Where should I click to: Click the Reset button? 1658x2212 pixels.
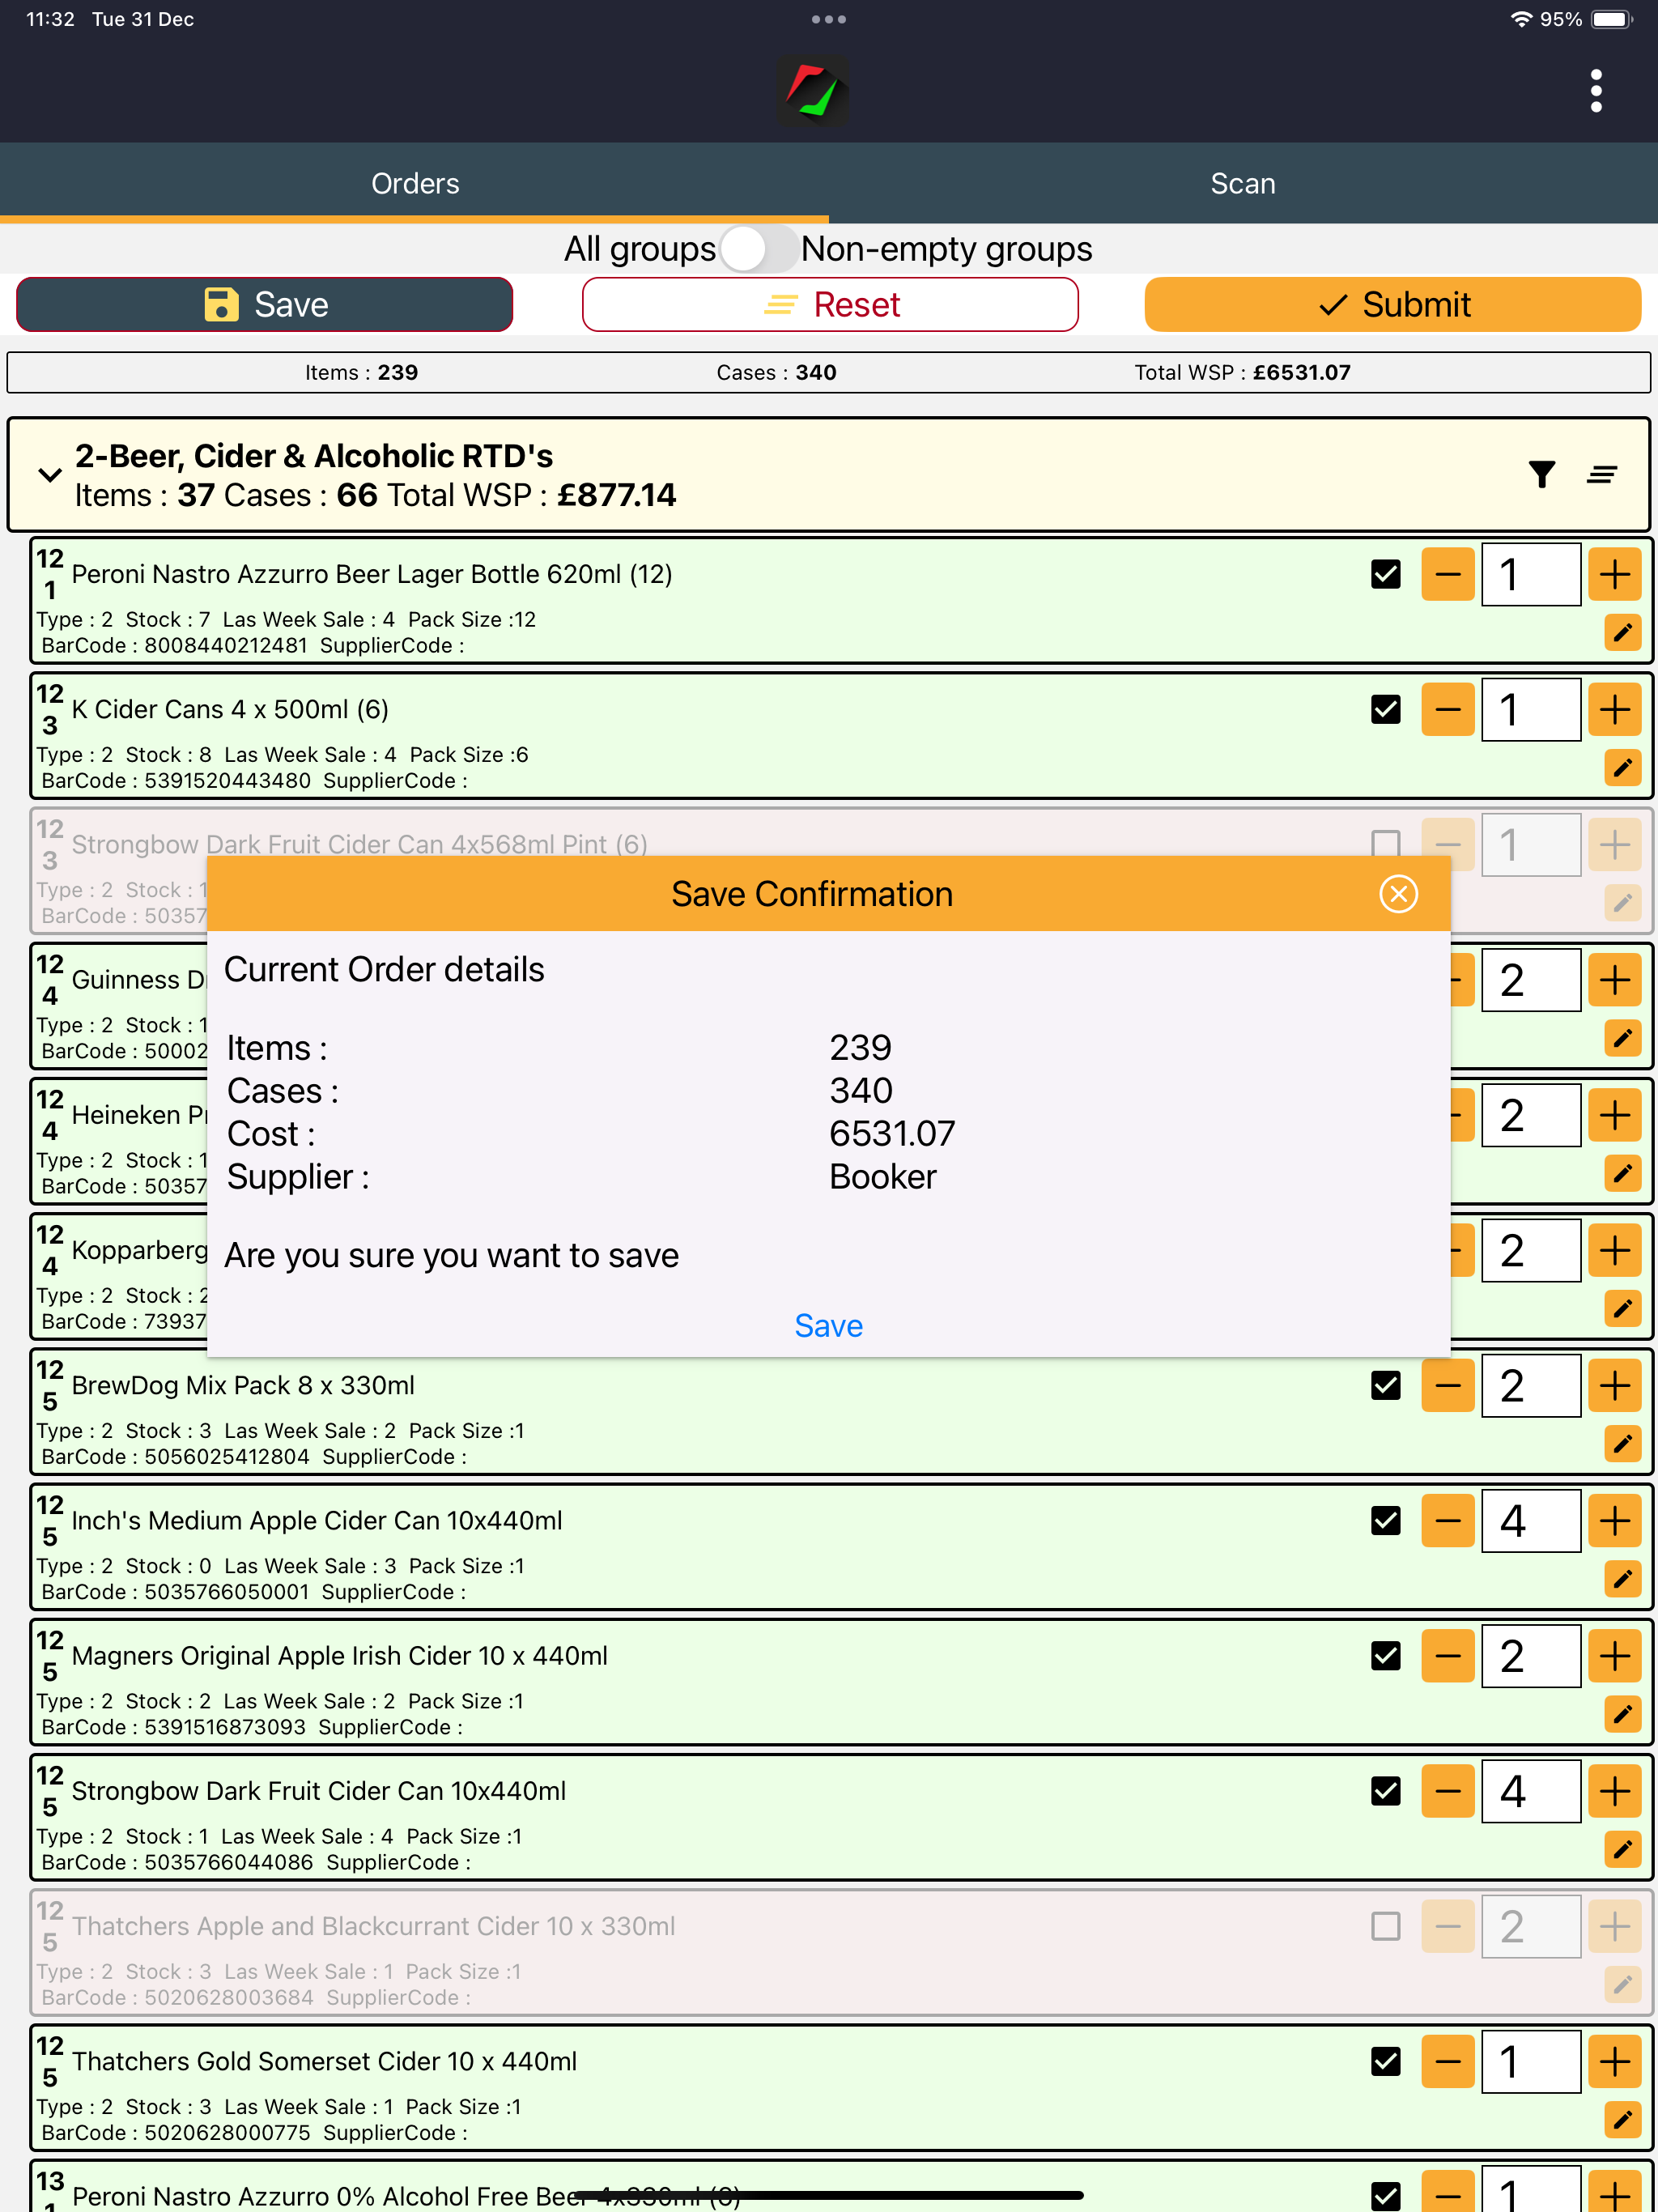tap(830, 304)
